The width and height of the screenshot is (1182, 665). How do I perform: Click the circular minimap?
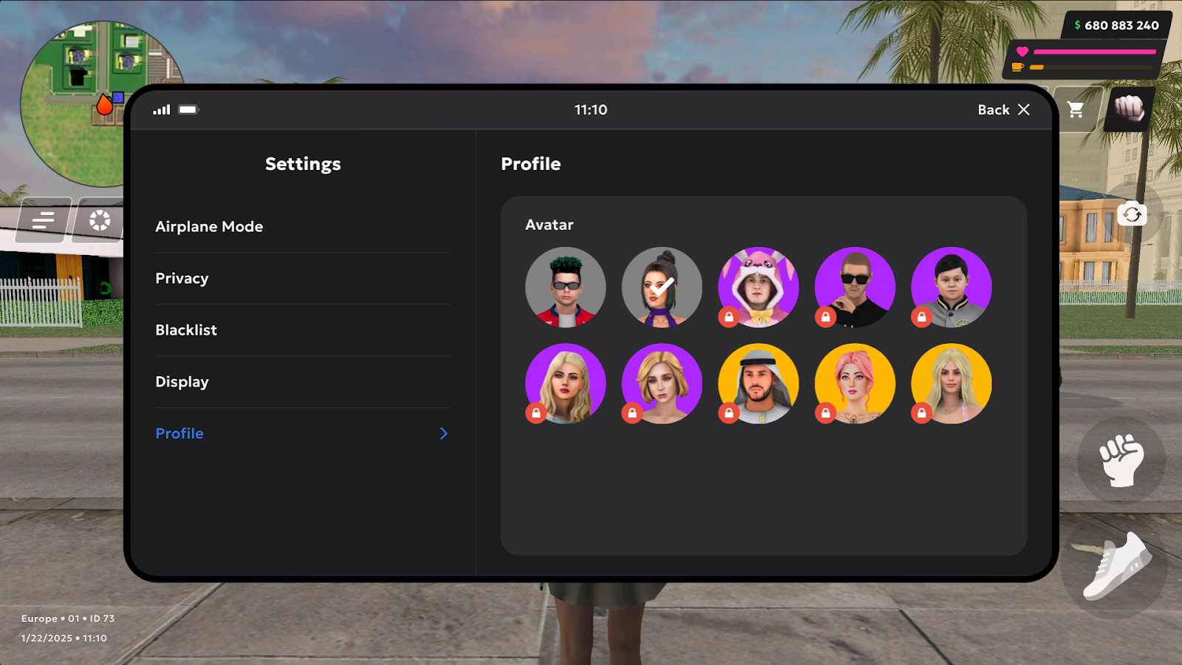coord(101,103)
